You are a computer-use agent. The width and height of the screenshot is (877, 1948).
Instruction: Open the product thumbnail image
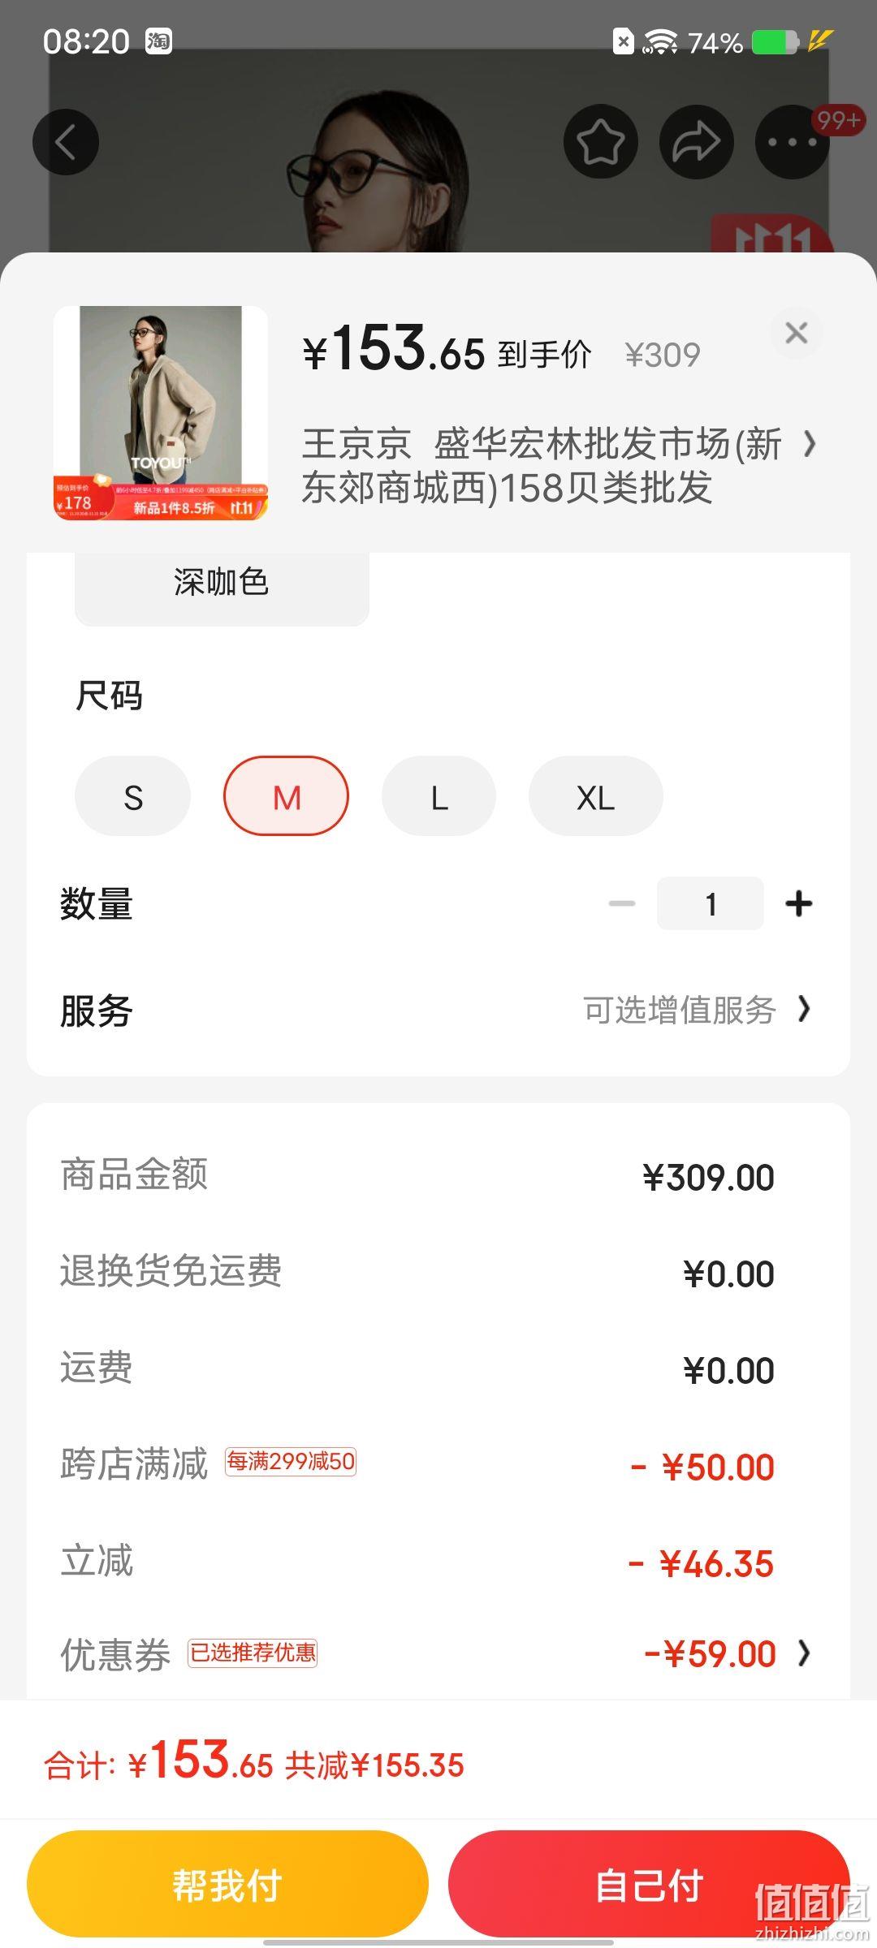coord(161,413)
